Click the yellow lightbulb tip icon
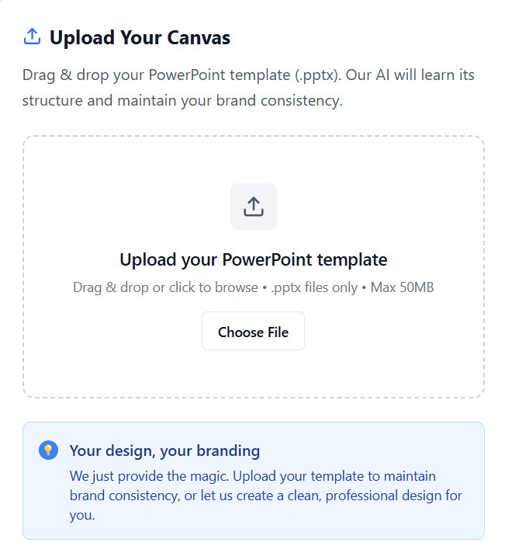Screen dimensions: 505x560 pyautogui.click(x=49, y=450)
